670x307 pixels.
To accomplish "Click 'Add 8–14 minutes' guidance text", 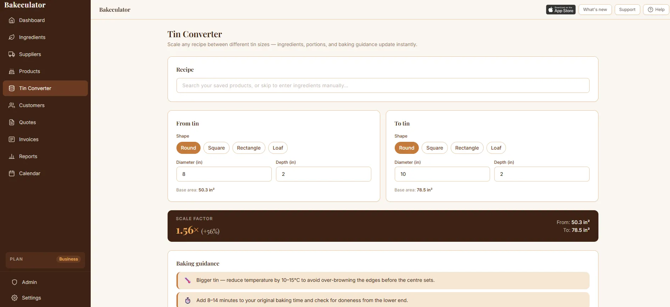I will 302,301.
